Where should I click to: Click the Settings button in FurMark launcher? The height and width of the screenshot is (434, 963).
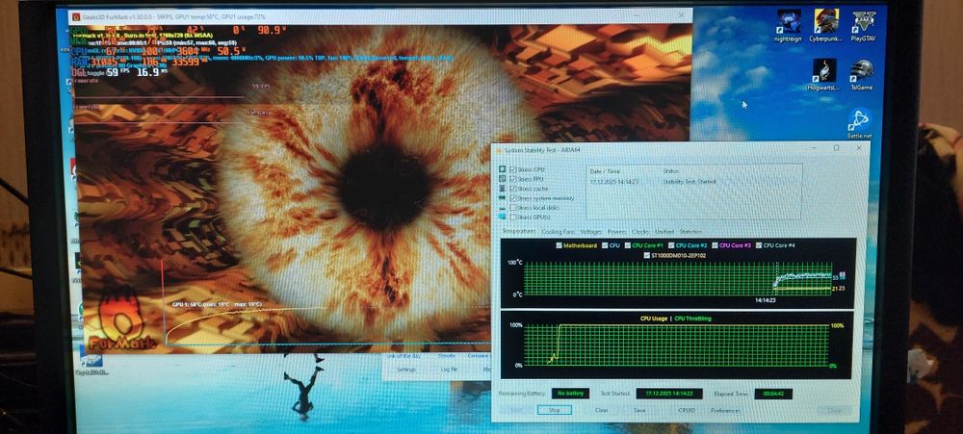tap(406, 370)
